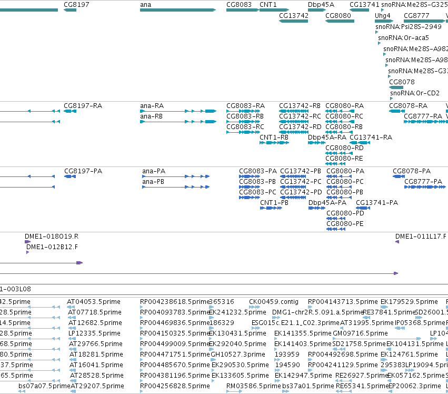
Task: Select the ana-PA protein label
Action: tap(154, 171)
